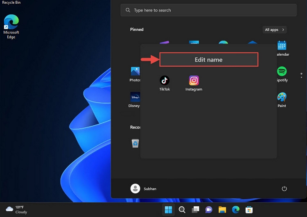Open the TikTok app in folder
This screenshot has width=307, height=217.
point(165,83)
